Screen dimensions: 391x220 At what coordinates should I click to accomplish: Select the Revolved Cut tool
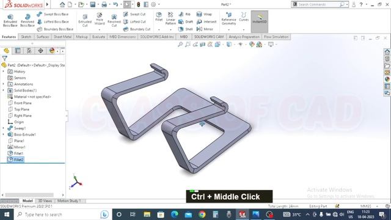tap(114, 20)
